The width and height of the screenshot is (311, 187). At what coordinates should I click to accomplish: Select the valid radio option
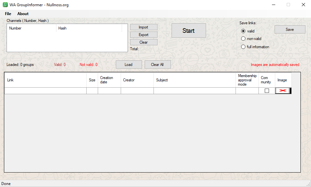point(243,31)
